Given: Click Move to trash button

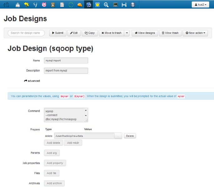Looking at the screenshot, I should [x=112, y=33].
